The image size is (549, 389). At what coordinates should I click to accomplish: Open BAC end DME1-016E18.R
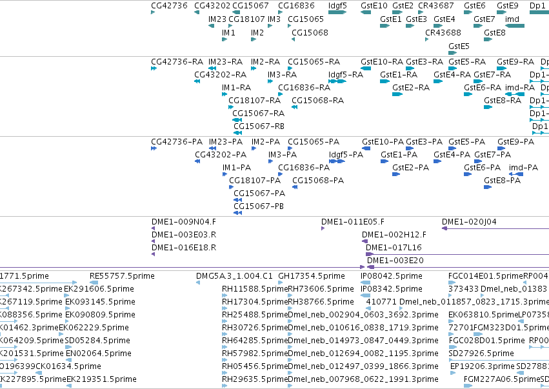pyautogui.click(x=184, y=248)
